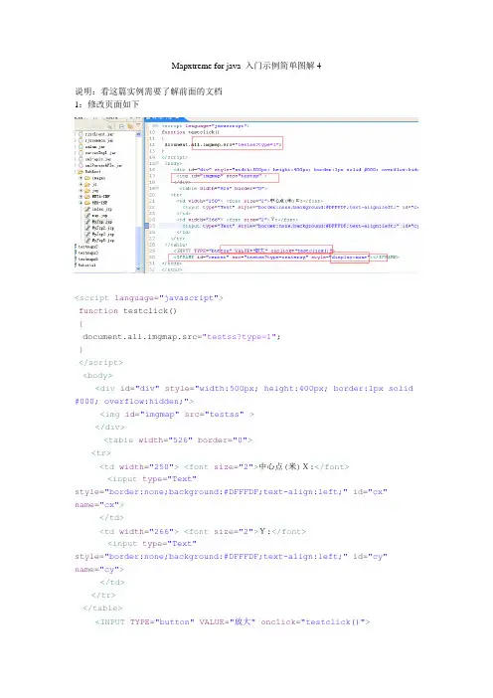
Task: Click the MyJsp3.jsp file icon
Action: 87,234
